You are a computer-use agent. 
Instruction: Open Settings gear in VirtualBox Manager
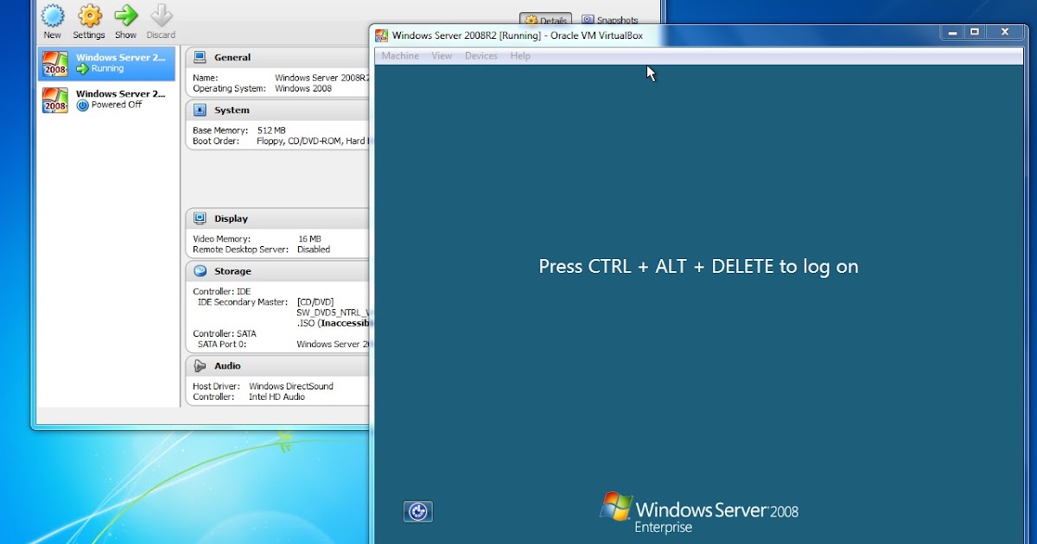(89, 16)
